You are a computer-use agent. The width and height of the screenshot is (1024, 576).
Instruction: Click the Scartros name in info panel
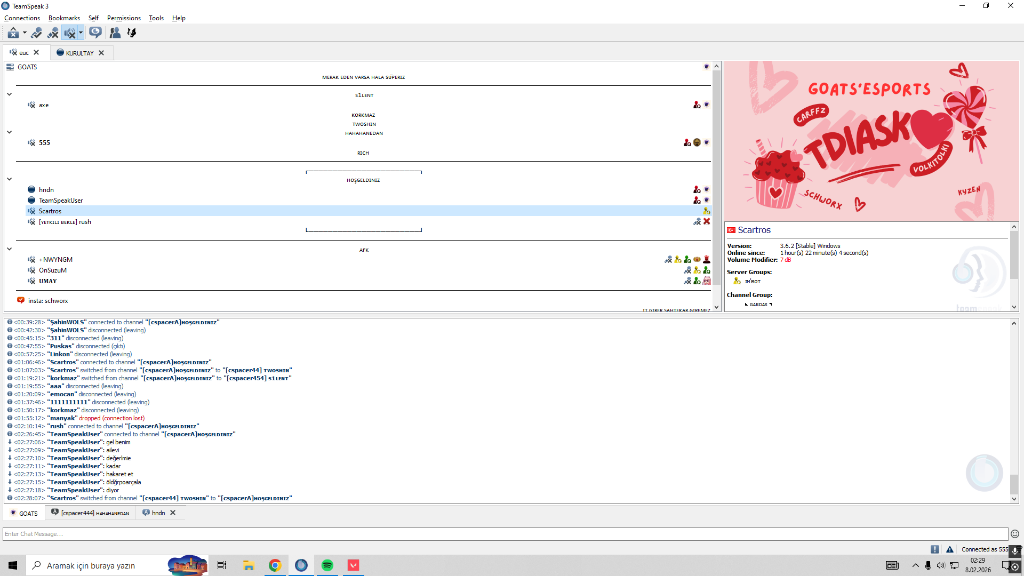coord(754,230)
